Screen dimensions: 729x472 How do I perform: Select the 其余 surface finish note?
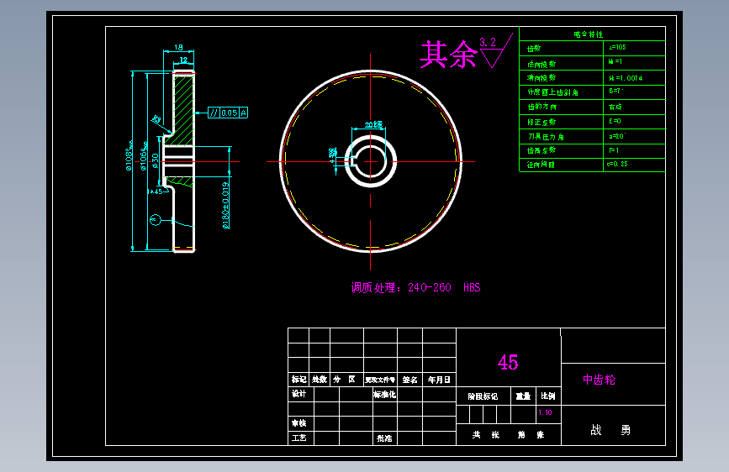[x=449, y=55]
